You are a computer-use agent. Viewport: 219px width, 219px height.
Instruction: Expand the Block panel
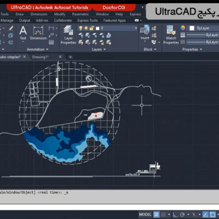[x=150, y=49]
